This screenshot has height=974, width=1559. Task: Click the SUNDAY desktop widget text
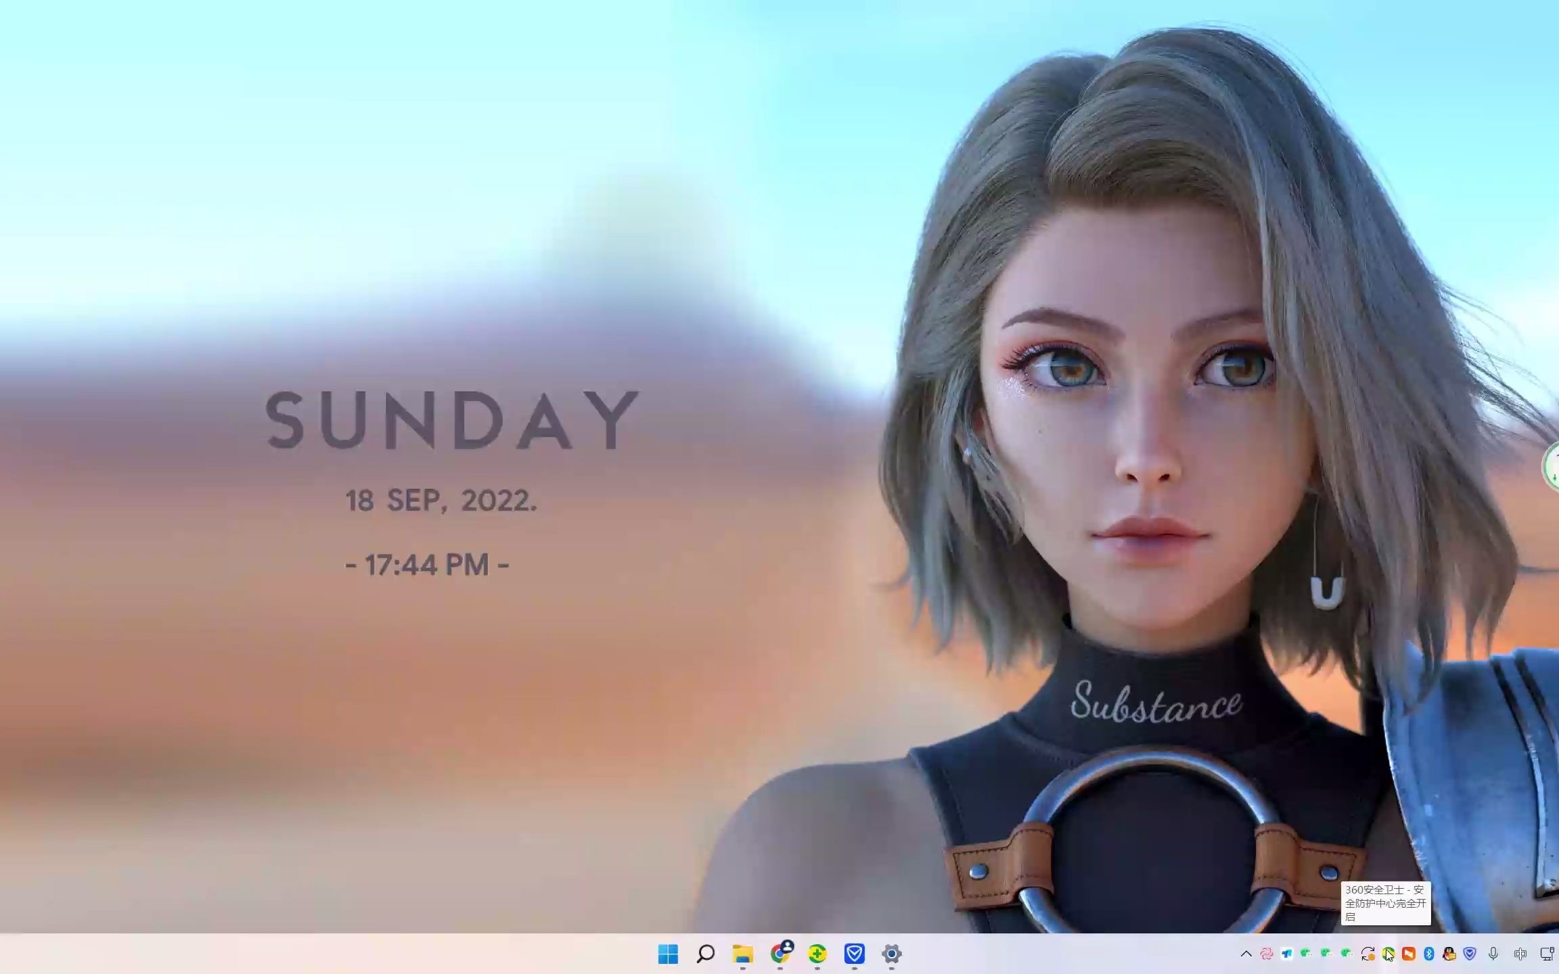pos(452,420)
